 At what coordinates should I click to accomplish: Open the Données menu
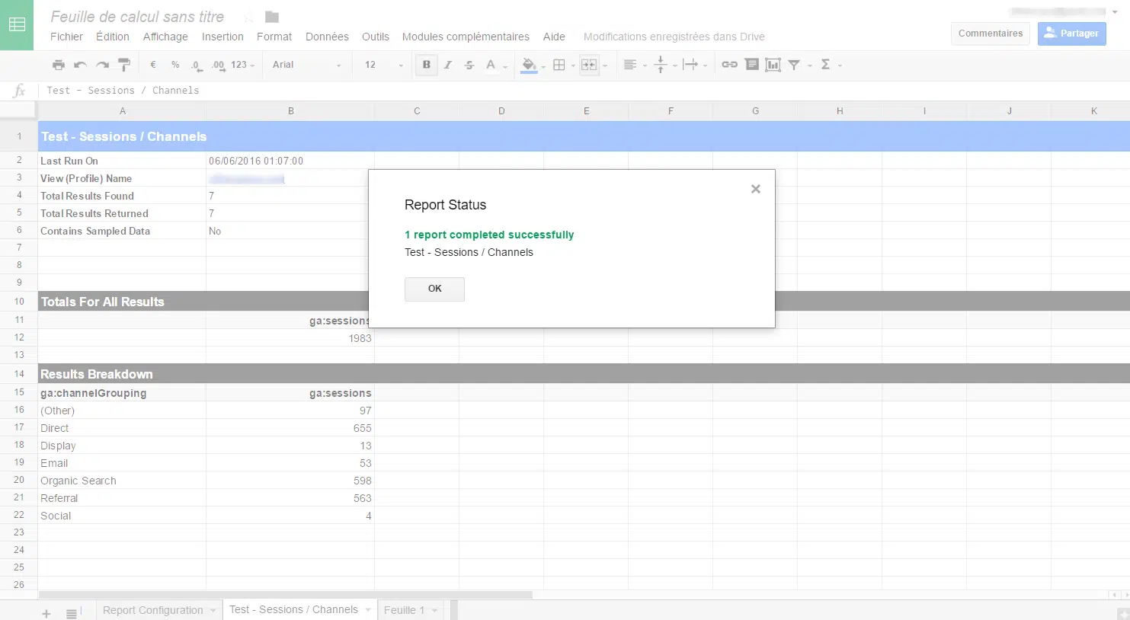click(x=327, y=37)
